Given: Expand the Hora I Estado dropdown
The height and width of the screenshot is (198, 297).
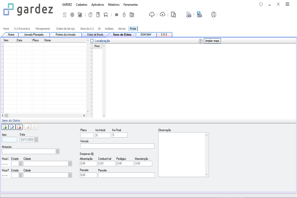Looking at the screenshot, I should [20, 164].
